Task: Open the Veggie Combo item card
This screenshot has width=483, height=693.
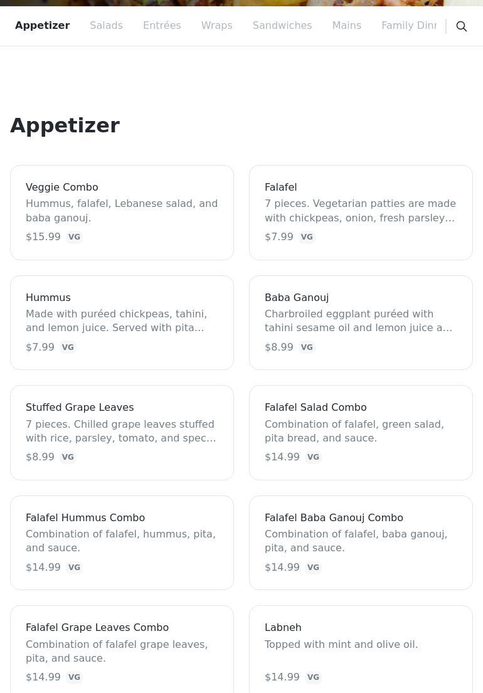Action: (x=122, y=212)
